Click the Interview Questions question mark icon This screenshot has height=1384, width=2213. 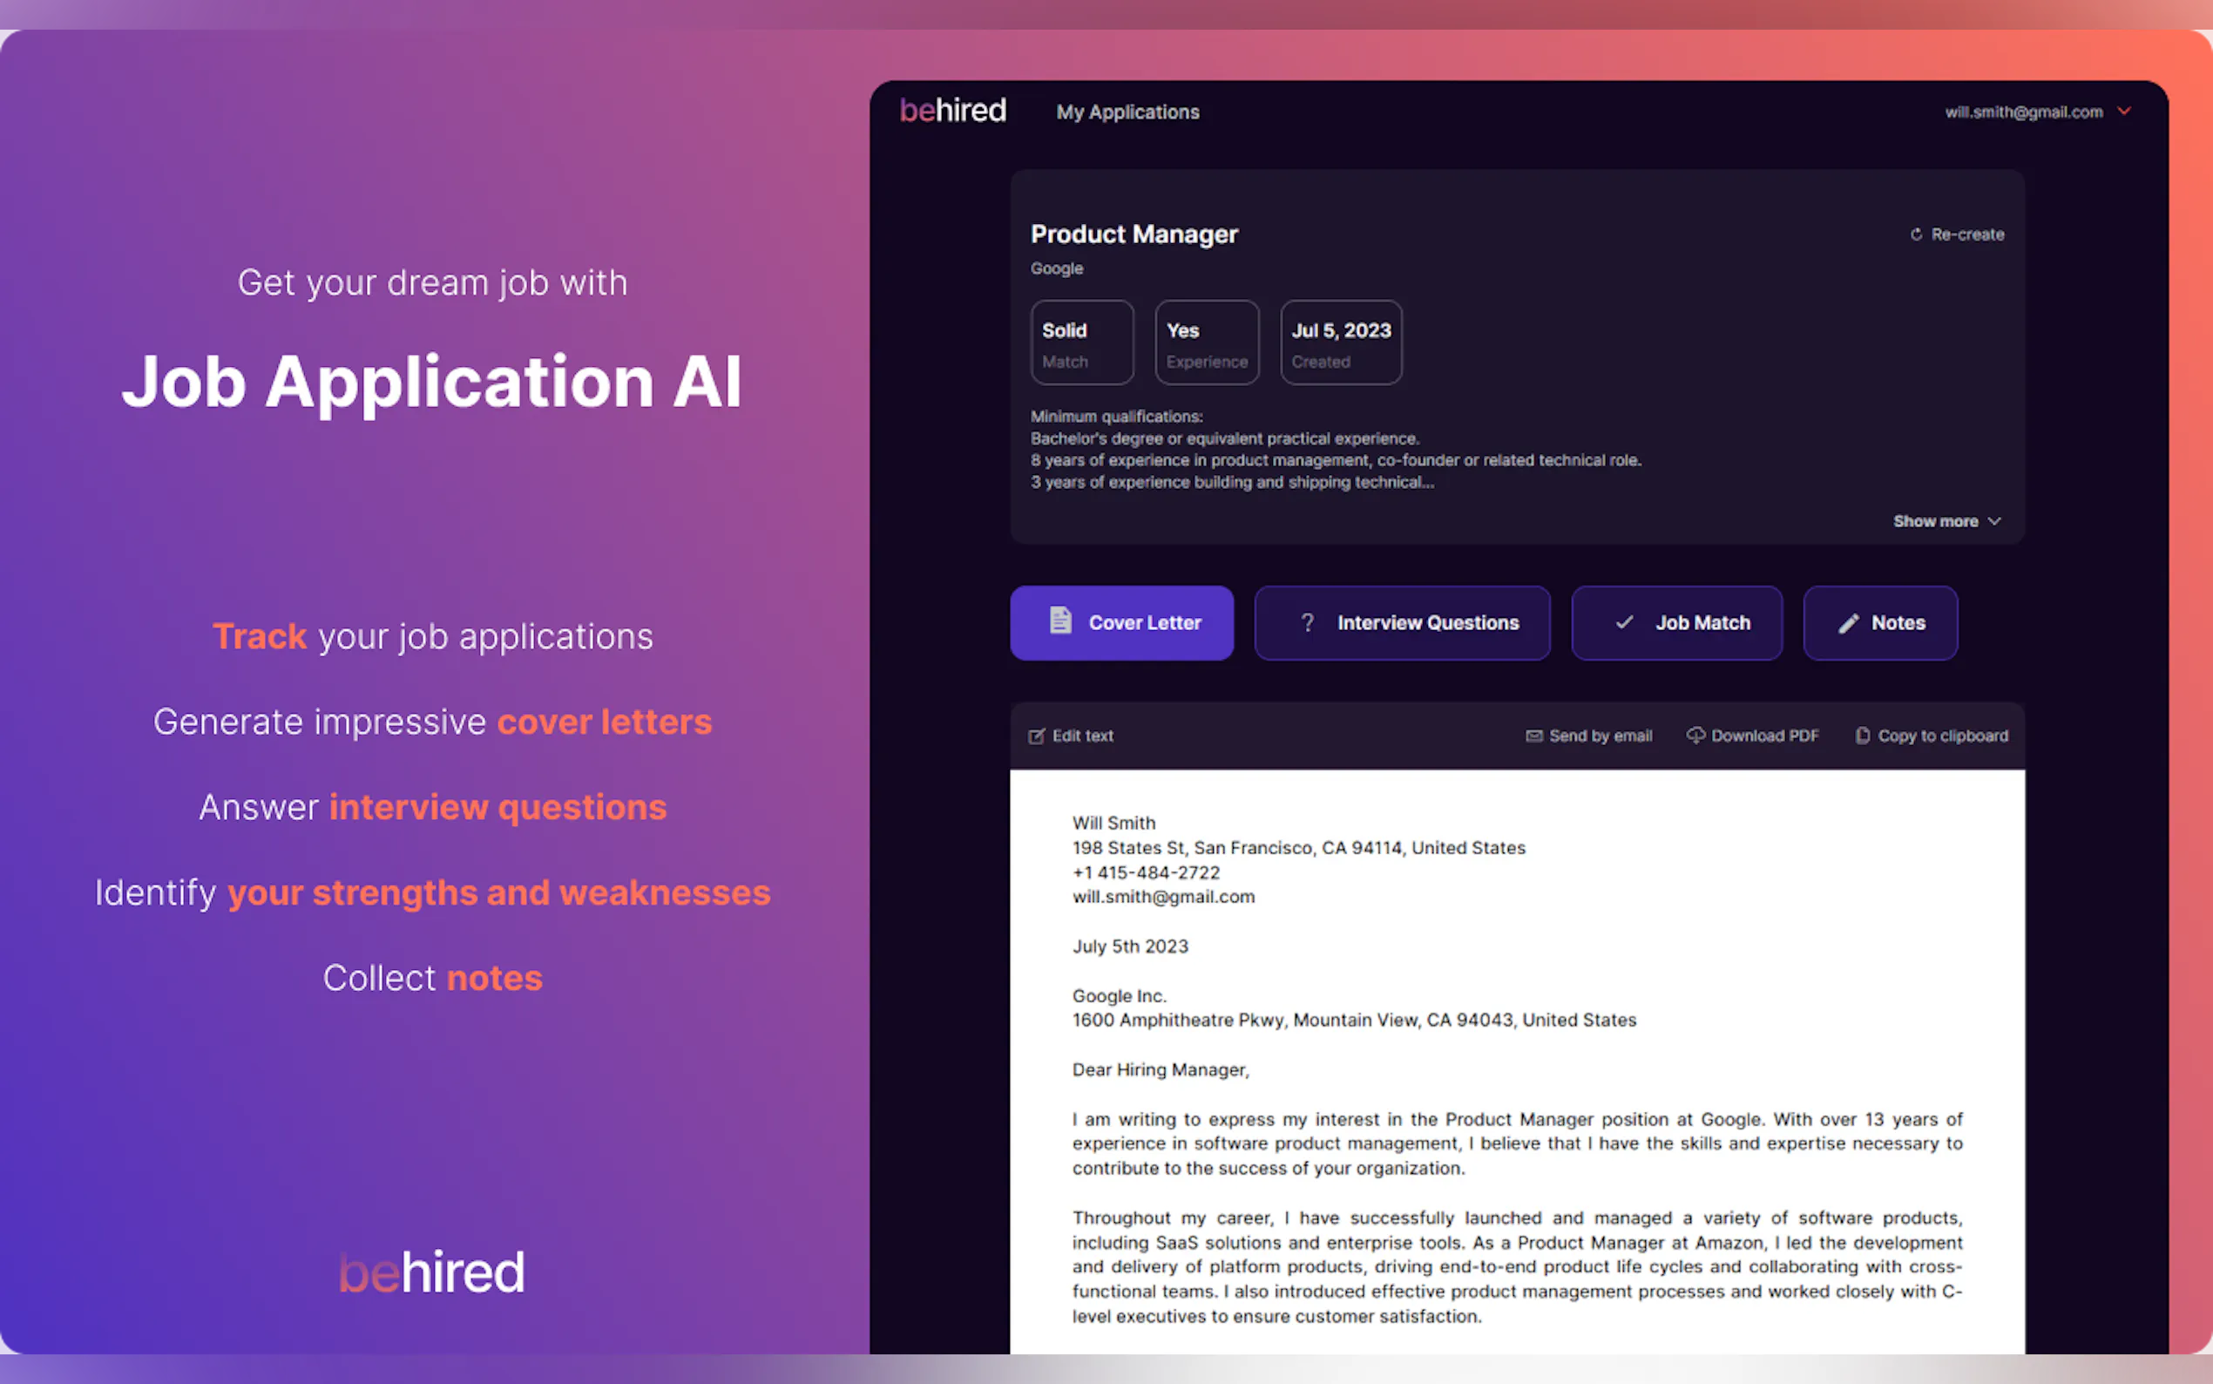(1307, 622)
